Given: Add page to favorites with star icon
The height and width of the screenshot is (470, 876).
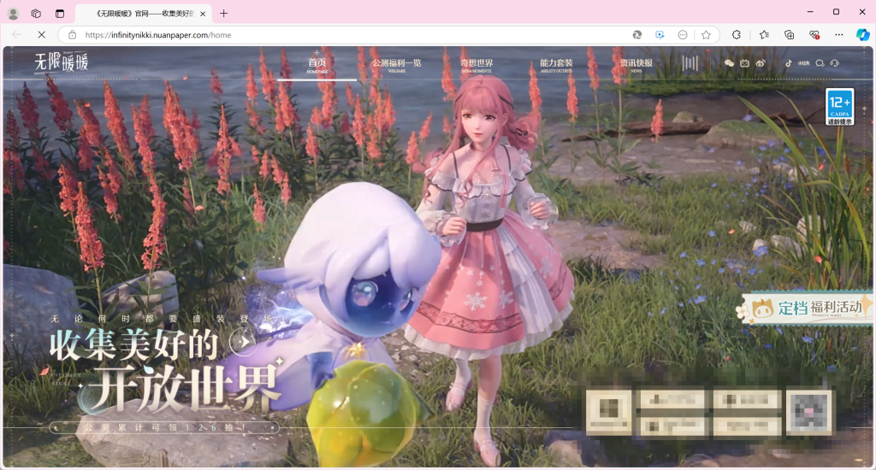Looking at the screenshot, I should [706, 34].
